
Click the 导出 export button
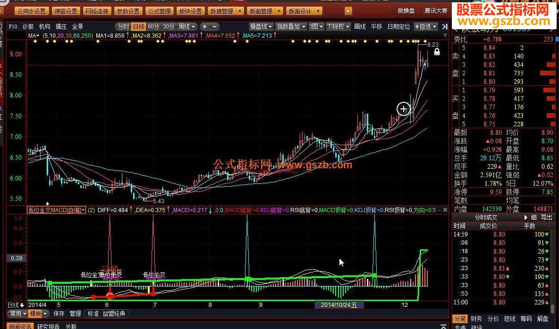pos(546,218)
